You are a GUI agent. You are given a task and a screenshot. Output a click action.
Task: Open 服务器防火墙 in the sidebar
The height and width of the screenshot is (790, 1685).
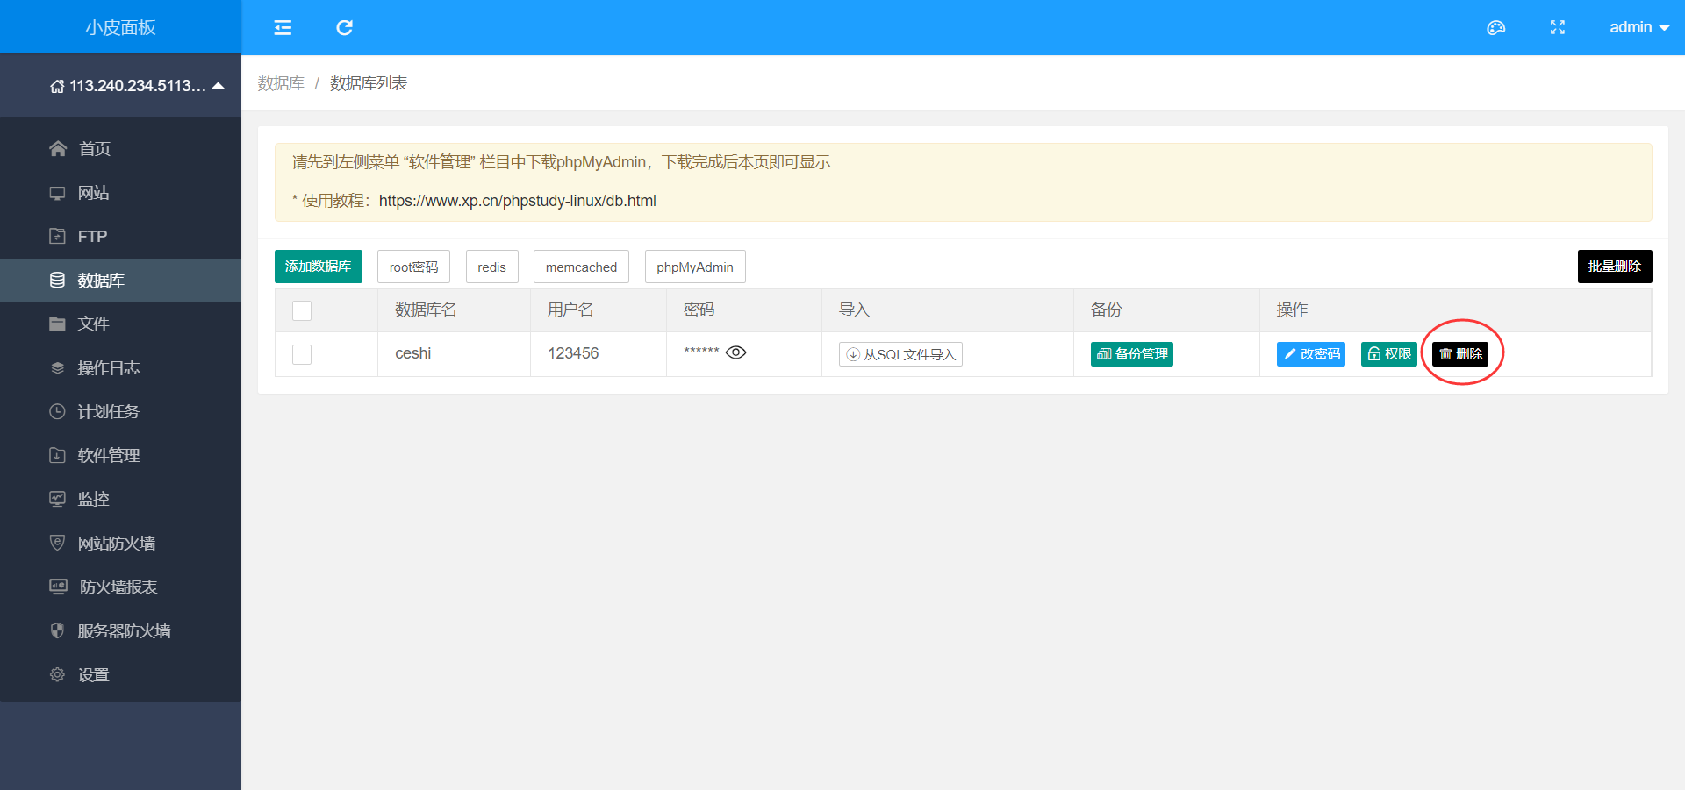[120, 631]
